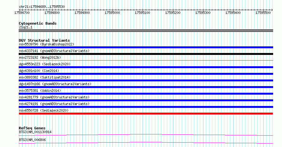Open transcript BTG3|NM_006806 label
Image resolution: width=282 pixels, height=147 pixels.
32,140
